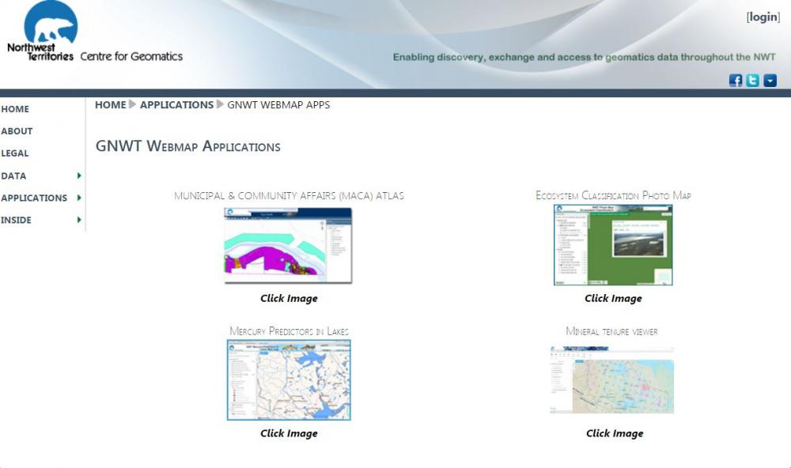
Task: Click the Facebook icon in the header
Action: (736, 81)
